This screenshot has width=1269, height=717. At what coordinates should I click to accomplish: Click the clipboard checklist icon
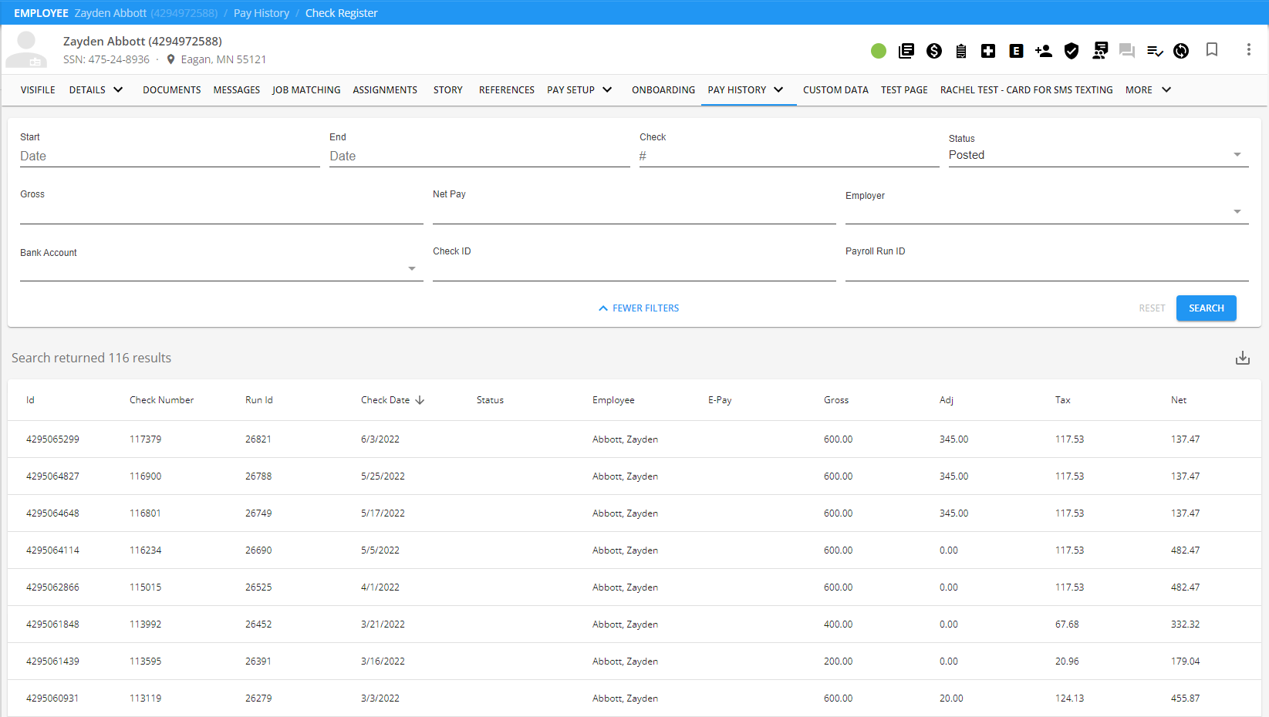[961, 51]
